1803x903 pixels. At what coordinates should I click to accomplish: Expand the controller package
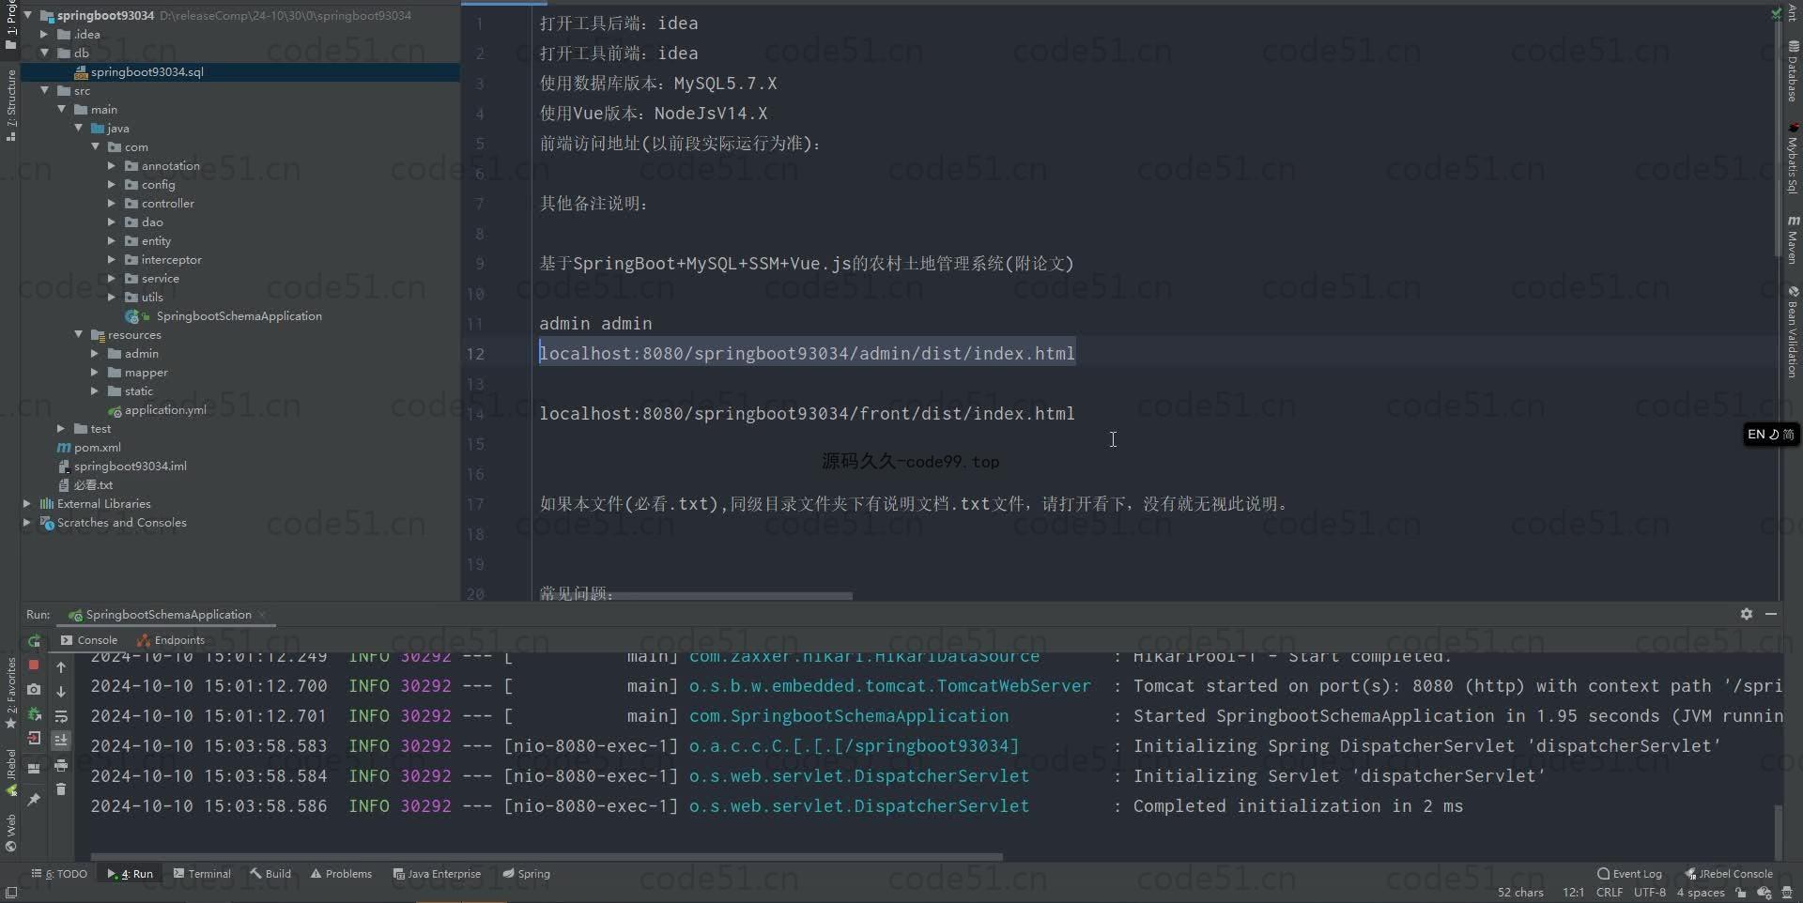coord(112,203)
